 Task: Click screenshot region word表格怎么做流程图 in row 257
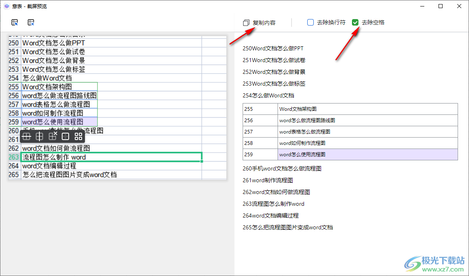59,104
